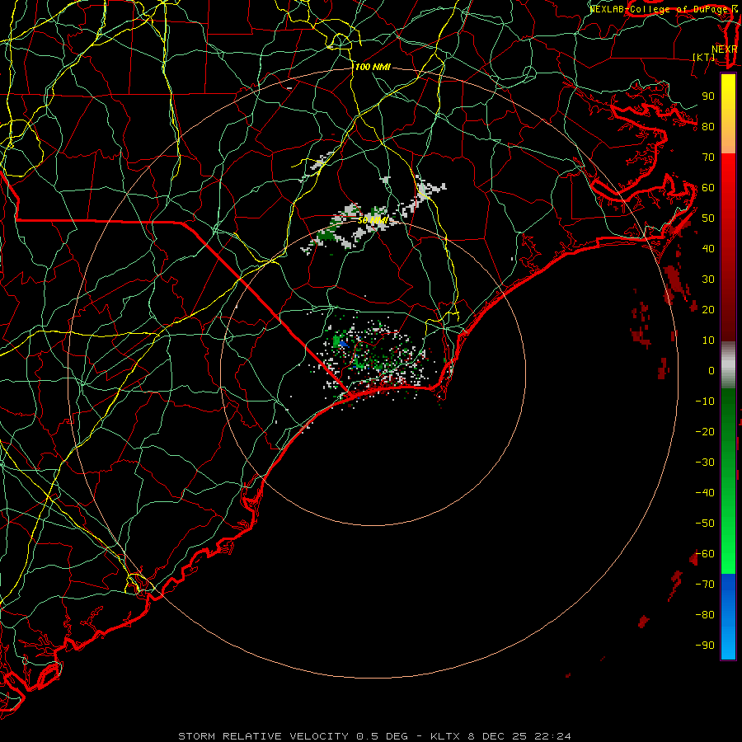Click the 10 value on the velocity scale
The height and width of the screenshot is (742, 742).
708,340
